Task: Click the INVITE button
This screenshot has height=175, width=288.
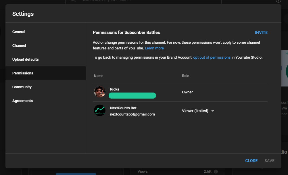Action: click(x=261, y=32)
